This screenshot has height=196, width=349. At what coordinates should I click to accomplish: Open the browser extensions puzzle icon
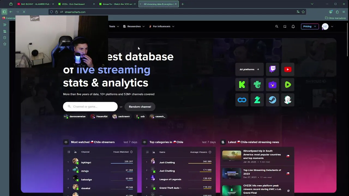click(337, 12)
